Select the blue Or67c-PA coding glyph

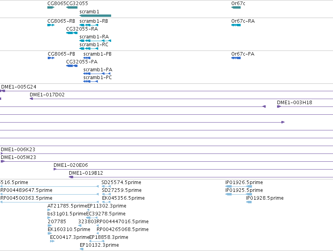[236, 58]
